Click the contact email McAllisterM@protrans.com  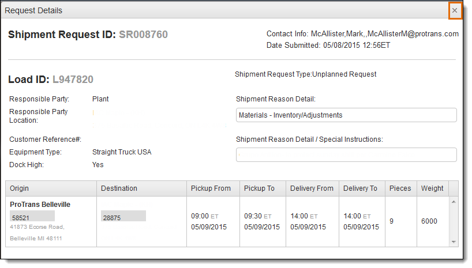click(413, 33)
